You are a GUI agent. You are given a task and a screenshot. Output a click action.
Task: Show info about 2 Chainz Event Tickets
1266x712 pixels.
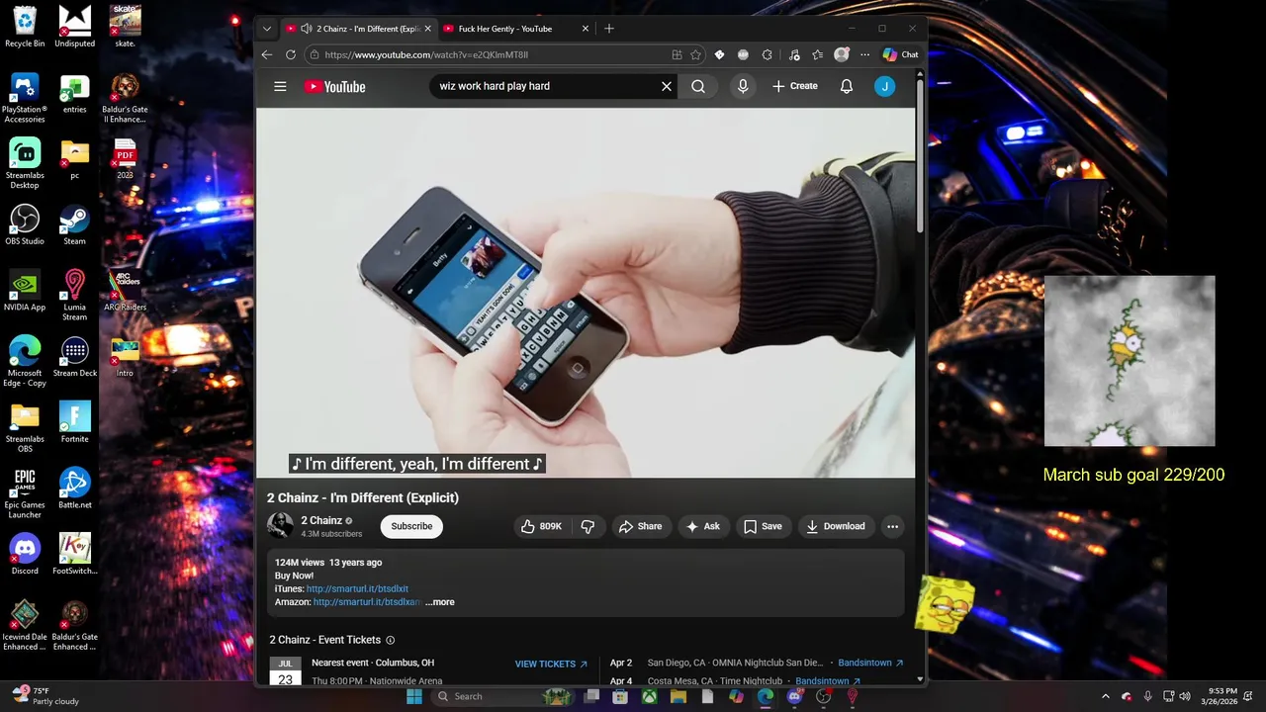tap(390, 640)
